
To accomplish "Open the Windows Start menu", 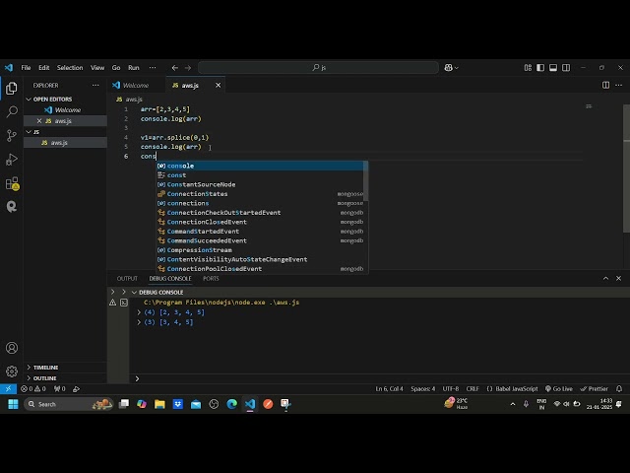I will (x=13, y=404).
